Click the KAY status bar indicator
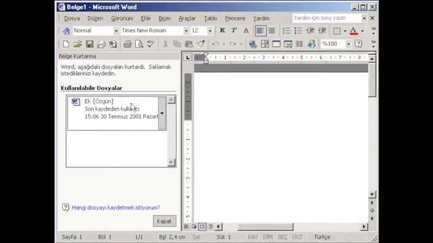Viewport: 433px width, 243px height. (x=252, y=237)
